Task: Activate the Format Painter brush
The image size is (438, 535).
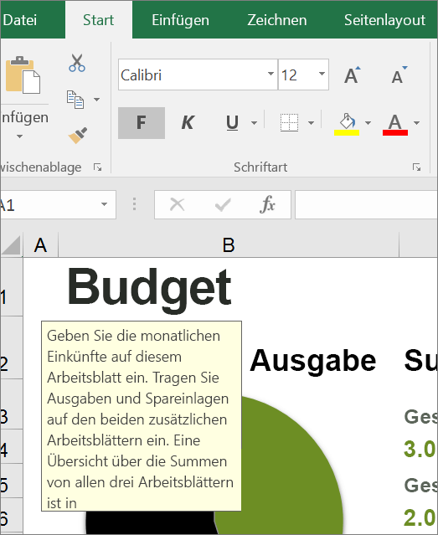Action: (x=78, y=136)
